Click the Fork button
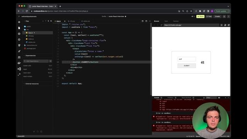 click(x=209, y=16)
